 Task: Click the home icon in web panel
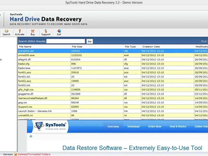click(31, 136)
